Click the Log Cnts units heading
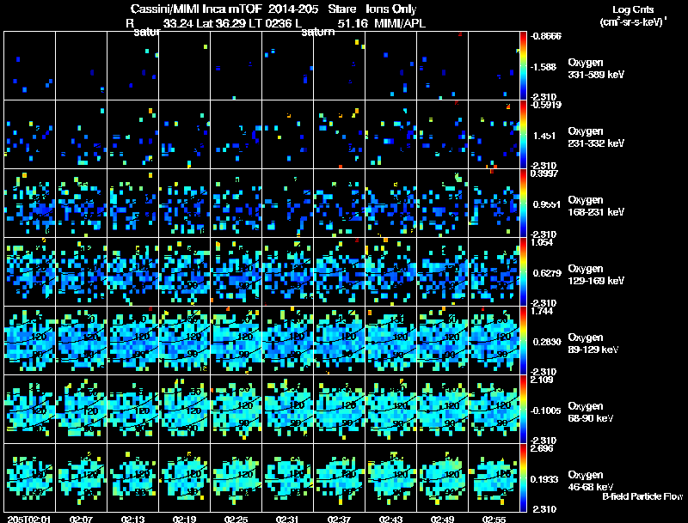Image resolution: width=688 pixels, height=523 pixels. click(632, 17)
